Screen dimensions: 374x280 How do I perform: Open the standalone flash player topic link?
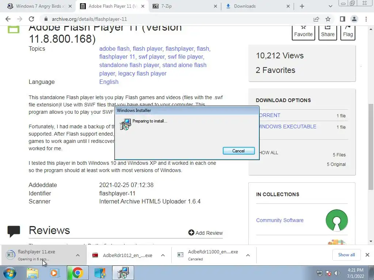pyautogui.click(x=129, y=65)
